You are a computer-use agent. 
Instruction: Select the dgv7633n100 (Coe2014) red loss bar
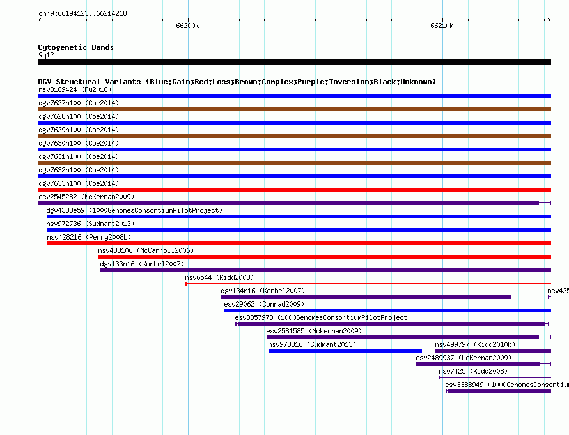pos(294,190)
